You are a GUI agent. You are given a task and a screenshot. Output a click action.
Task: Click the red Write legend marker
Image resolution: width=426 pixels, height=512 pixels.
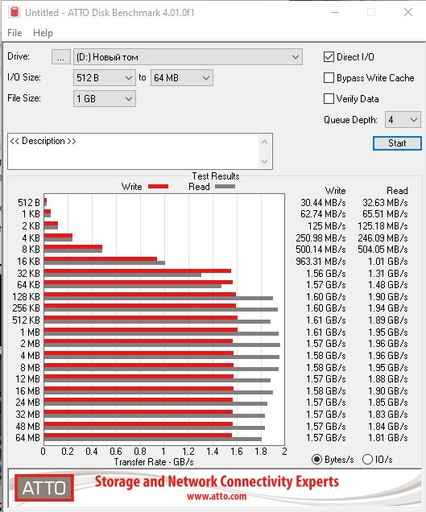pos(158,187)
